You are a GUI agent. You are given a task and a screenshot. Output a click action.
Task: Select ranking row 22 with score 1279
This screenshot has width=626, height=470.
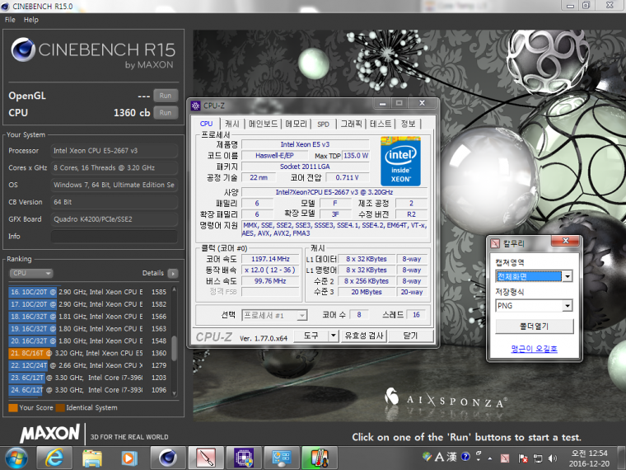(87, 365)
